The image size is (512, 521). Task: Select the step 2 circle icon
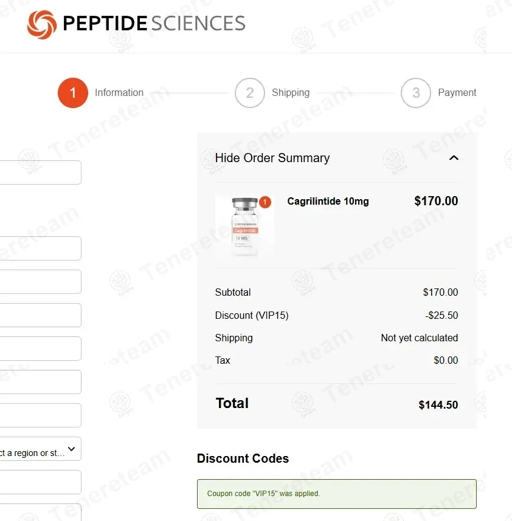[x=249, y=93]
